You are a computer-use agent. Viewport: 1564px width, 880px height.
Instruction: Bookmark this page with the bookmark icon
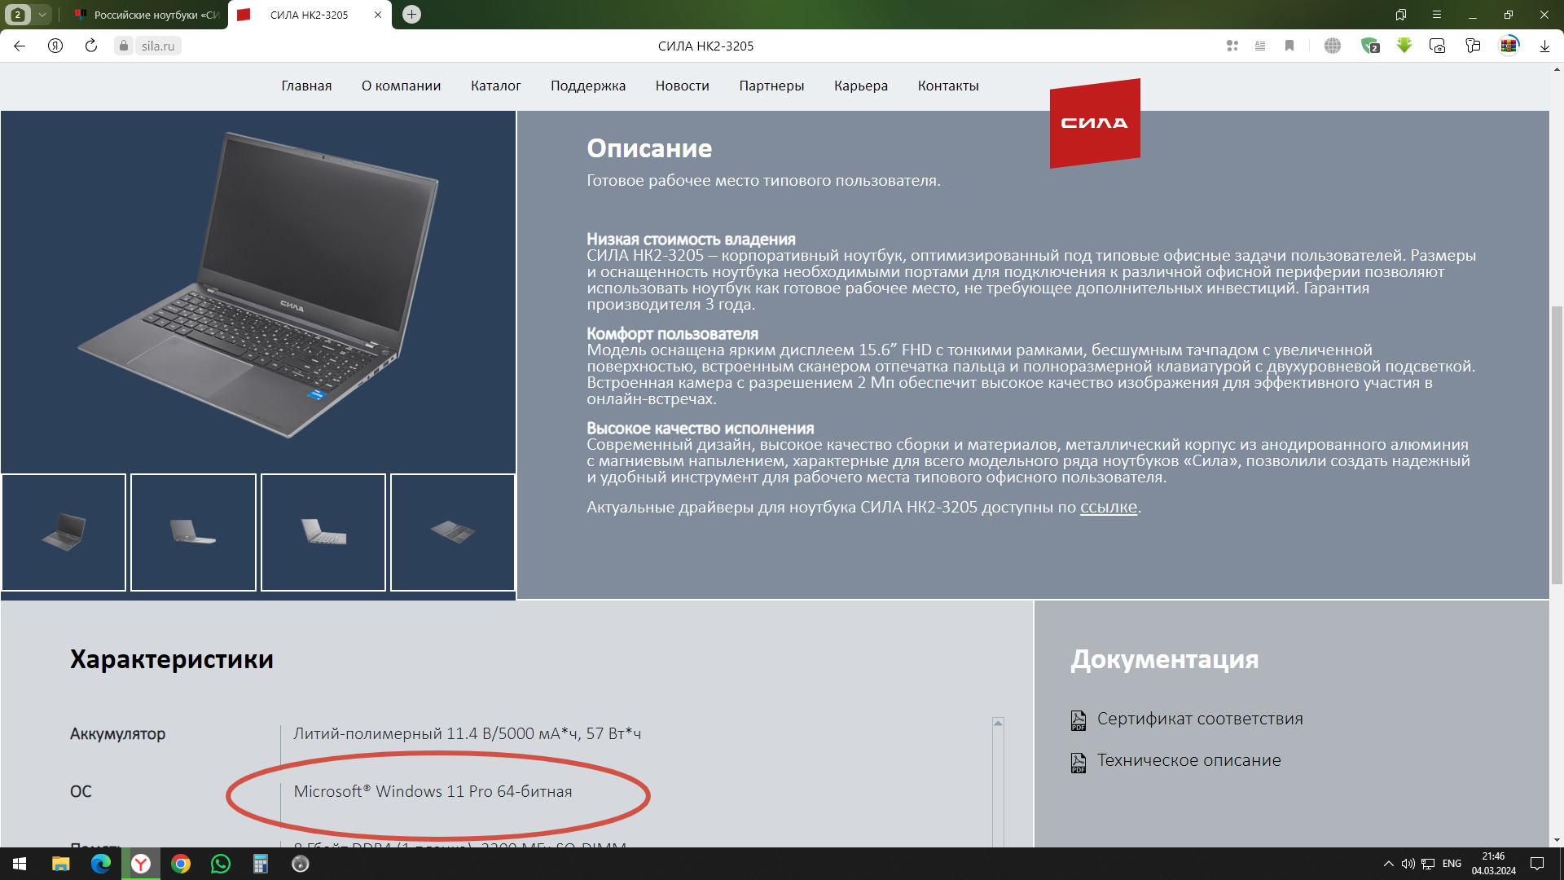click(1289, 46)
